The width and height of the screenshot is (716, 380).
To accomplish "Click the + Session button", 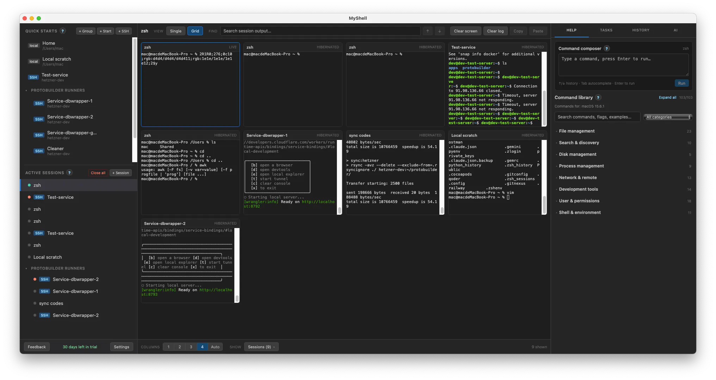I will coord(121,173).
